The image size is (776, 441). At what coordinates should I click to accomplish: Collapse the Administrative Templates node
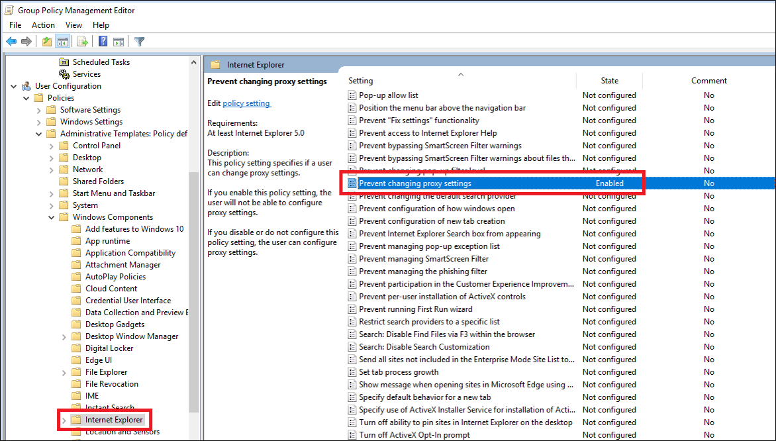pos(38,134)
